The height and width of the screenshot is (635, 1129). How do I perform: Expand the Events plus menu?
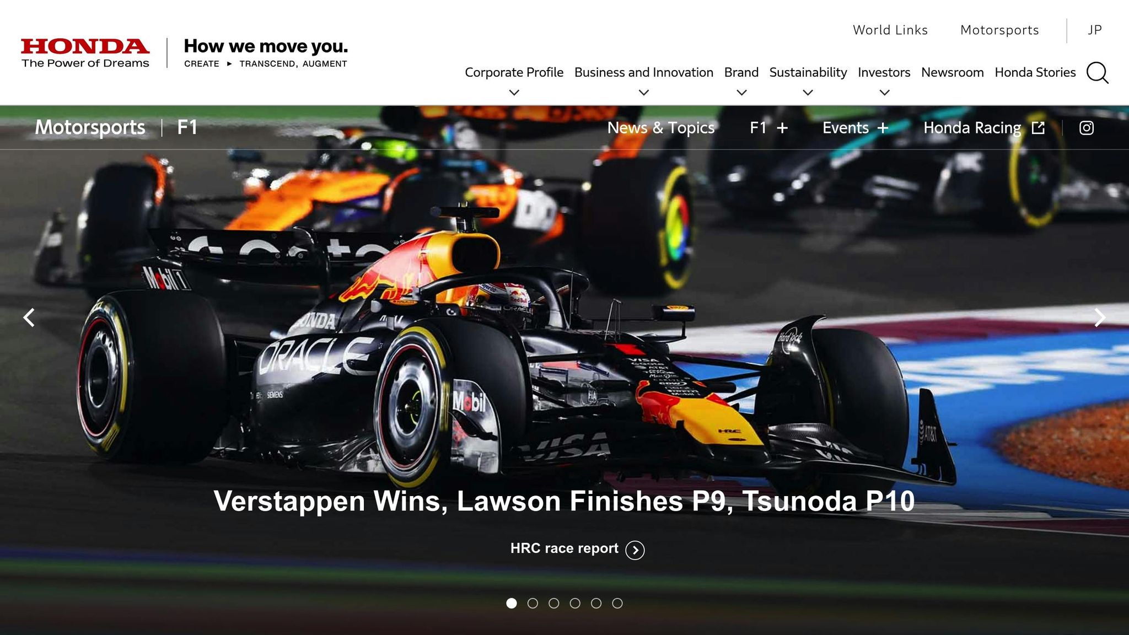[x=883, y=128]
